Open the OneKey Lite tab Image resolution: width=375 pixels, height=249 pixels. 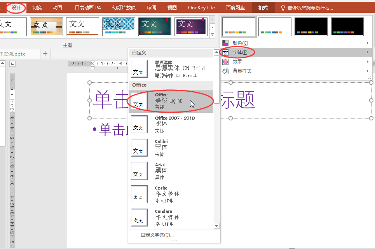click(201, 8)
